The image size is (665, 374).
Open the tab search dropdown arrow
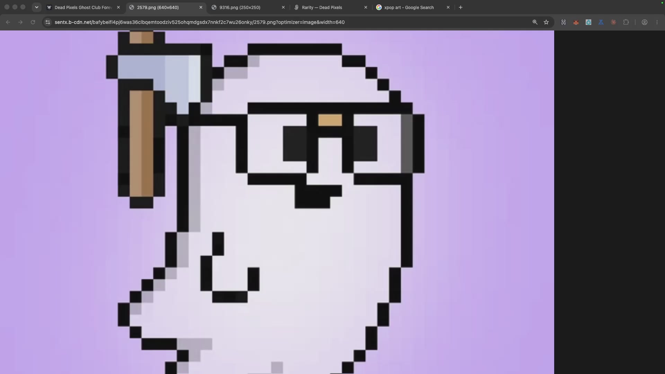tap(36, 7)
